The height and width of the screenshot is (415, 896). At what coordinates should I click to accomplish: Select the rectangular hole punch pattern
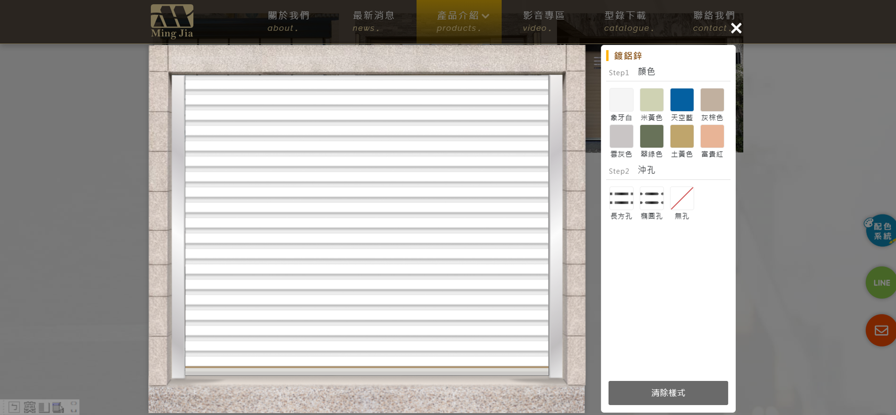coord(621,199)
